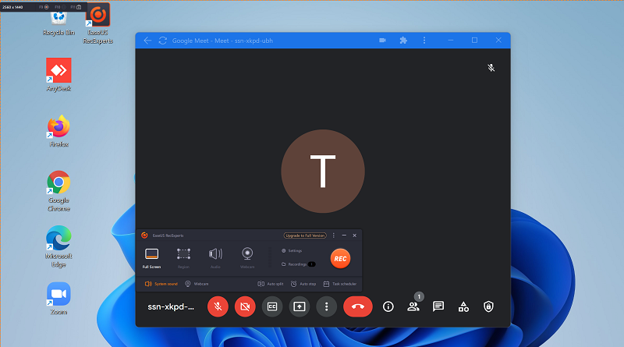The height and width of the screenshot is (347, 624).
Task: Click the Present now screen-share button
Action: tap(300, 306)
